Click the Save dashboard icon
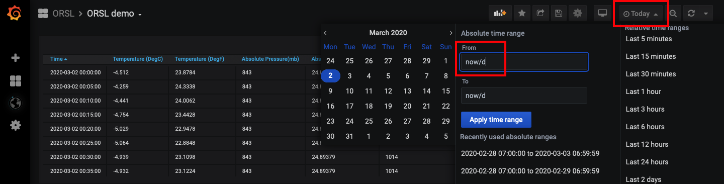Screen dimensions: 724x184 tap(559, 14)
